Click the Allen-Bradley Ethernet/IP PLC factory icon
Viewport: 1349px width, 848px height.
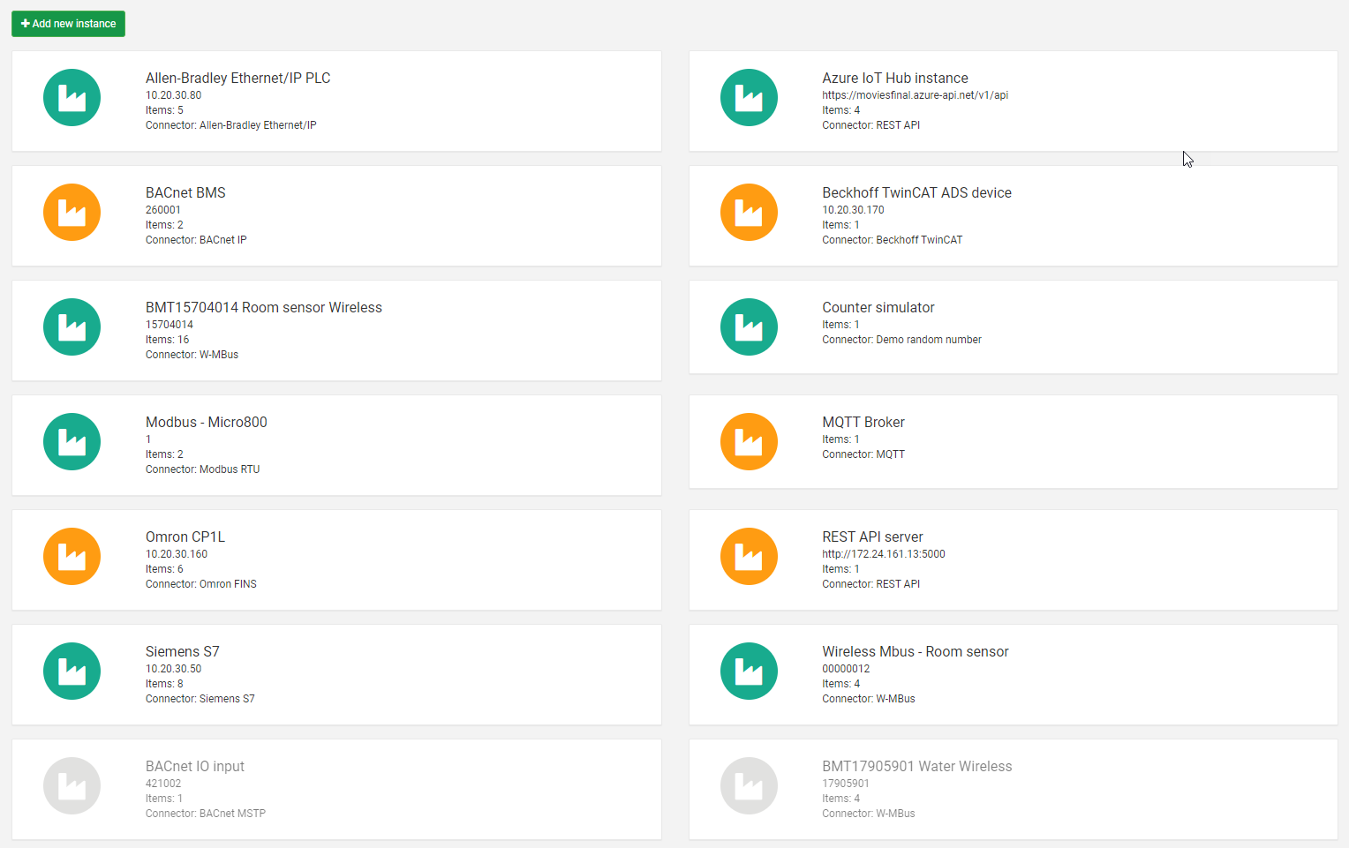(x=72, y=97)
